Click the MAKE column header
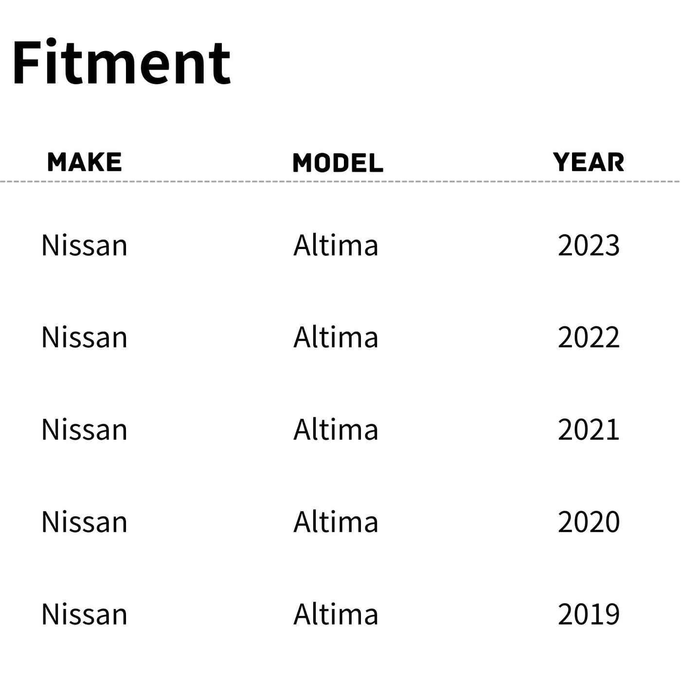 (85, 162)
